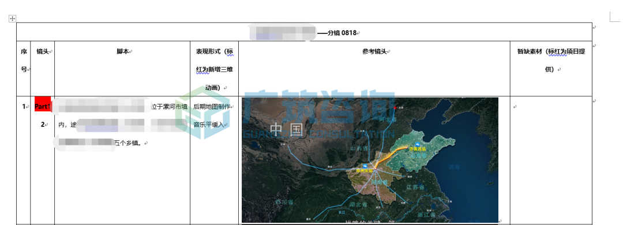Viewport: 623px width, 225px height.
Task: Click the 后期地图制作 text
Action: click(x=211, y=107)
